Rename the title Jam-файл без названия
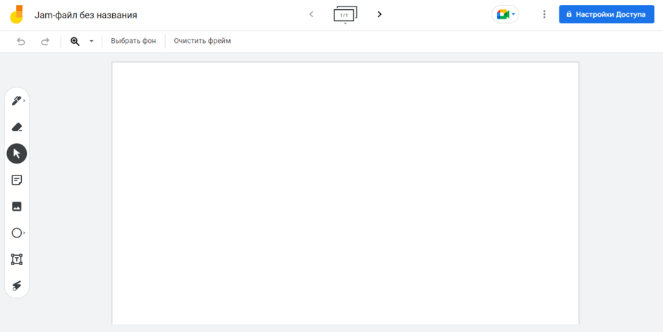 (86, 16)
